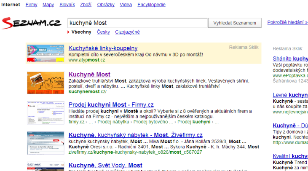Switch to the Slovník tab
The height and width of the screenshot is (171, 308).
67,5
